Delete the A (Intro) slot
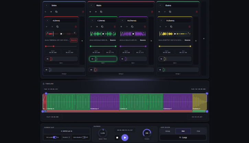249x143 pixels. pyautogui.click(x=76, y=27)
